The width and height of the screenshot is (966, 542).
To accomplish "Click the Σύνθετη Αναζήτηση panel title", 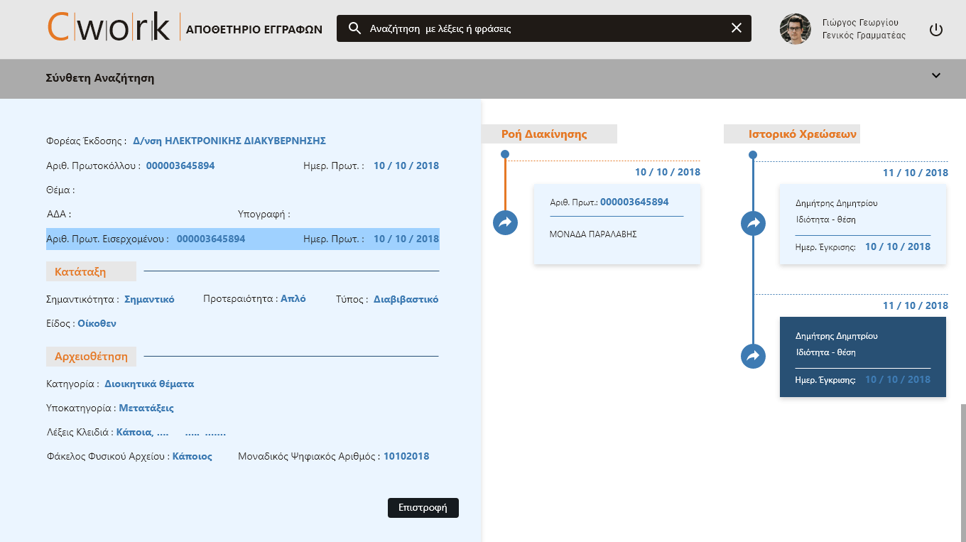I will click(100, 78).
